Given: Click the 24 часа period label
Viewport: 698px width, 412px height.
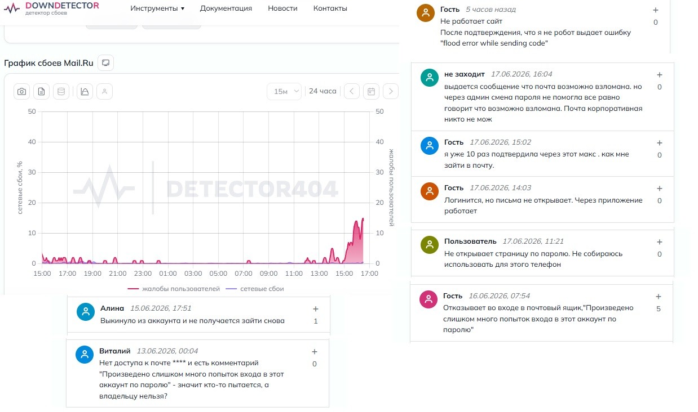Looking at the screenshot, I should 323,91.
